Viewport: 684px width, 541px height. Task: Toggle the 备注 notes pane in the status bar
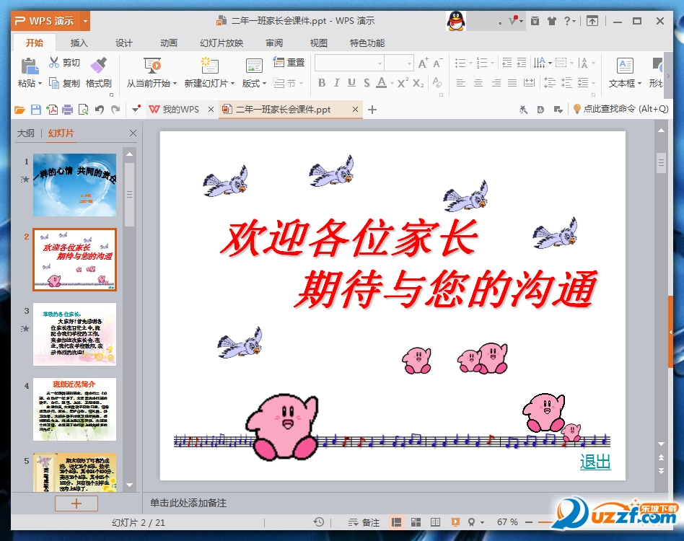(x=364, y=522)
